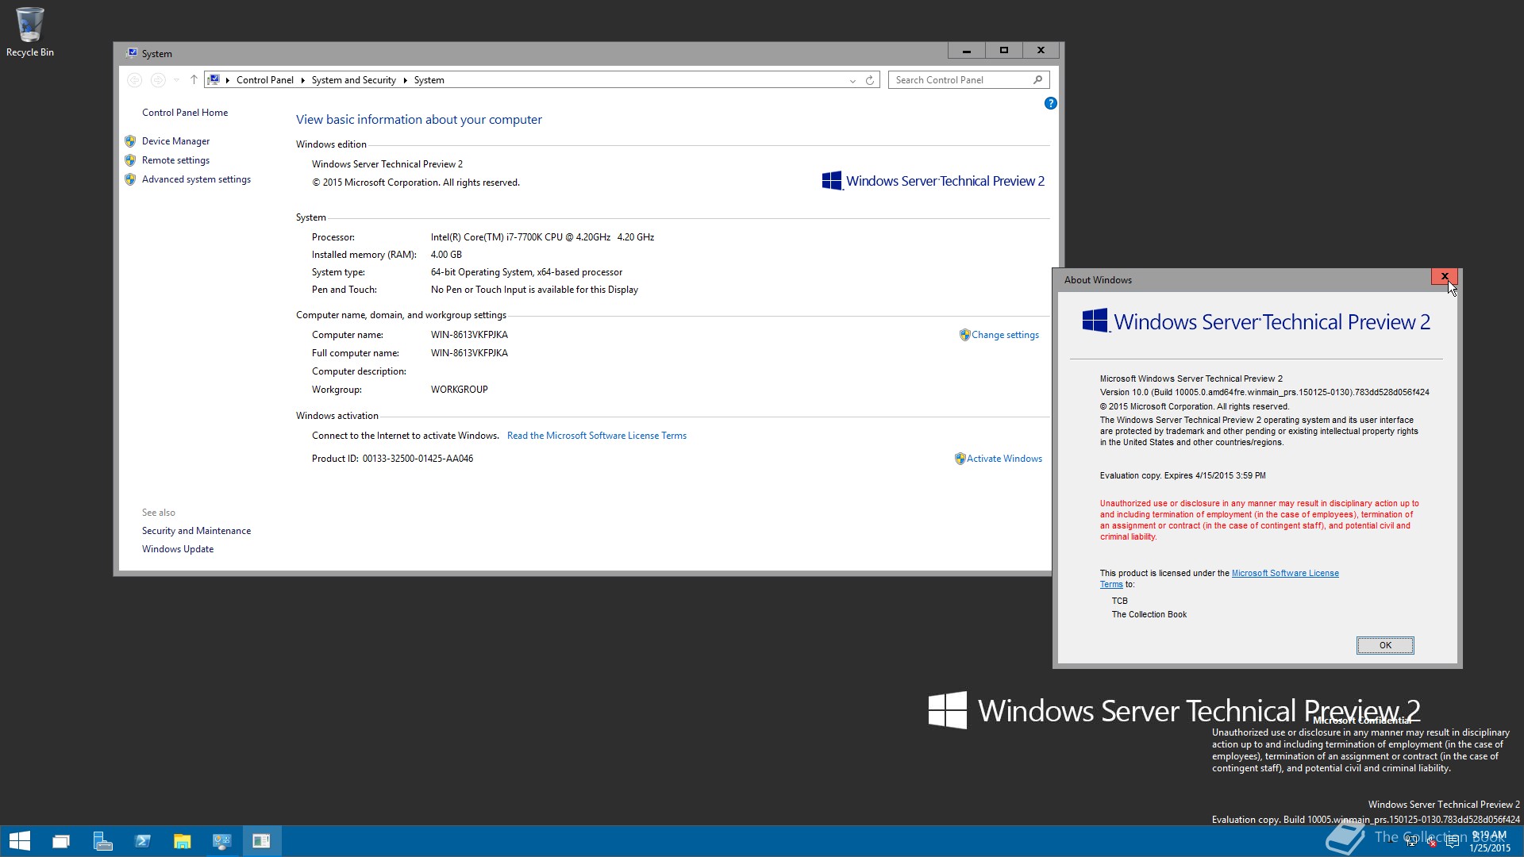Click the WORKGROUP value
Screen dimensions: 1524x857
[x=460, y=390]
